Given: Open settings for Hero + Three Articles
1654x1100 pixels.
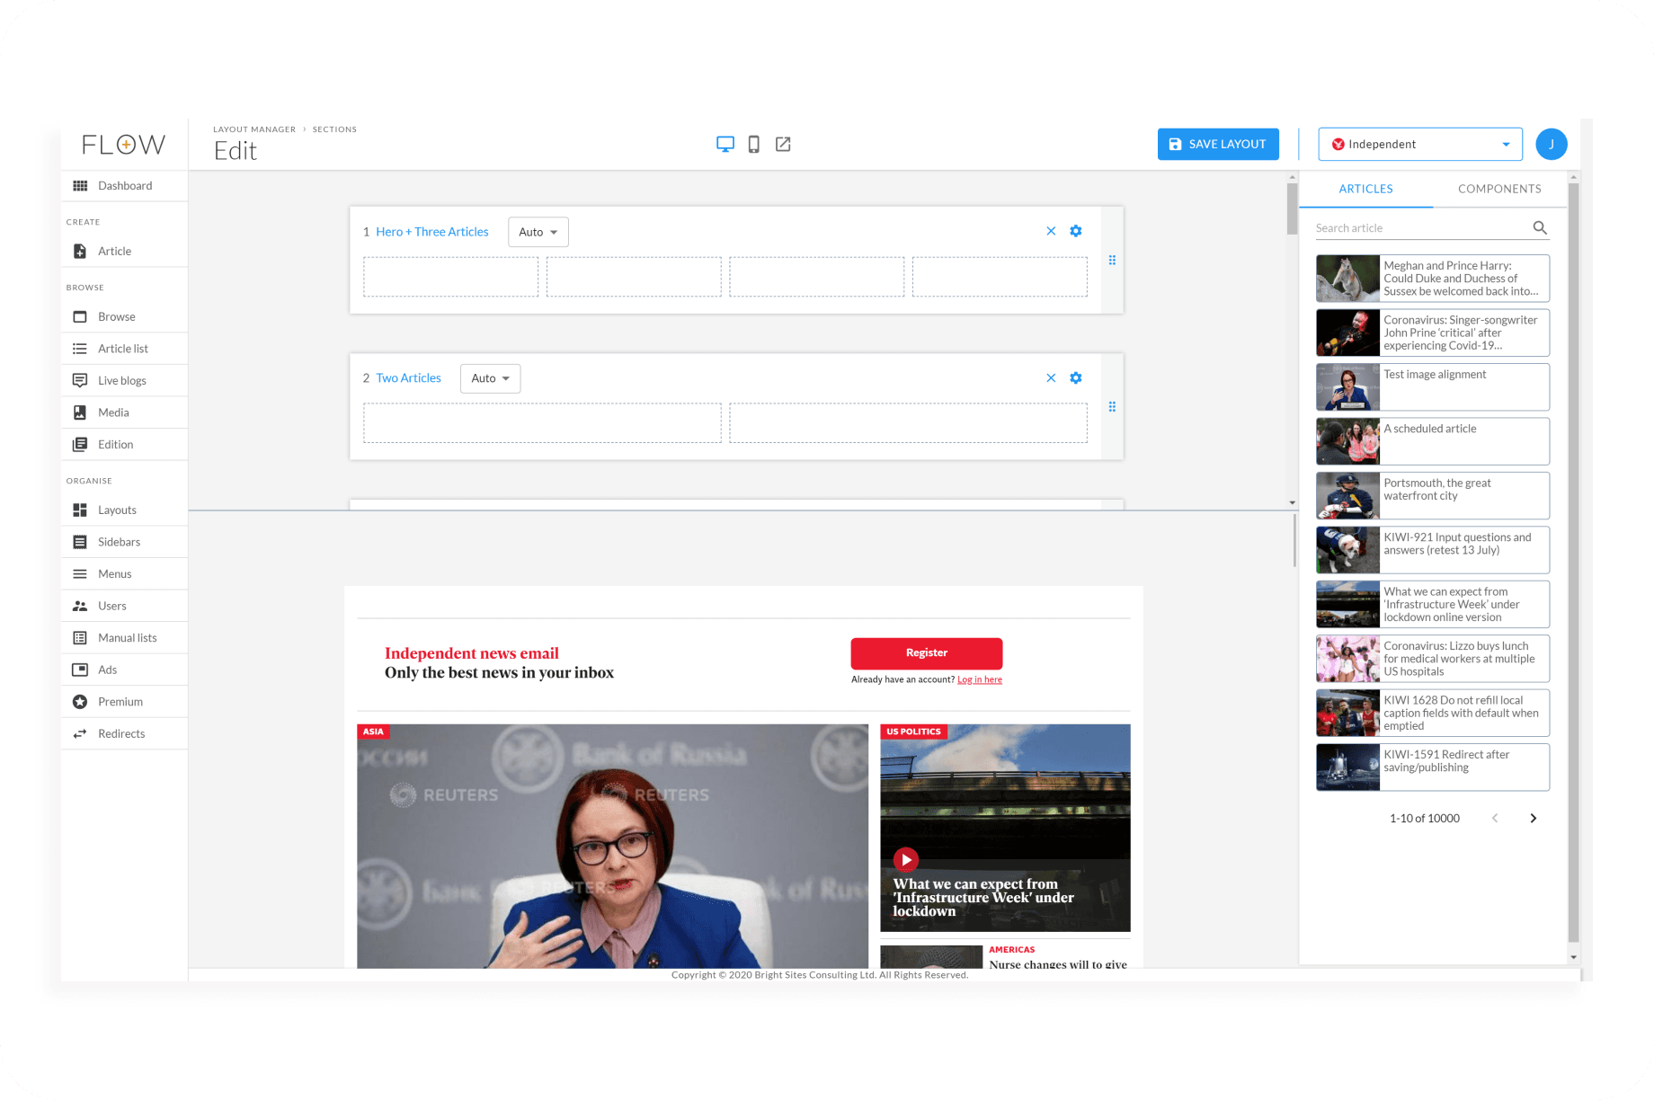Looking at the screenshot, I should coord(1076,231).
